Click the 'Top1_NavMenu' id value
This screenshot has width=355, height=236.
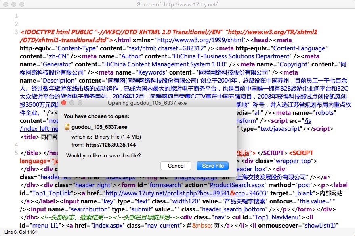tap(277, 217)
